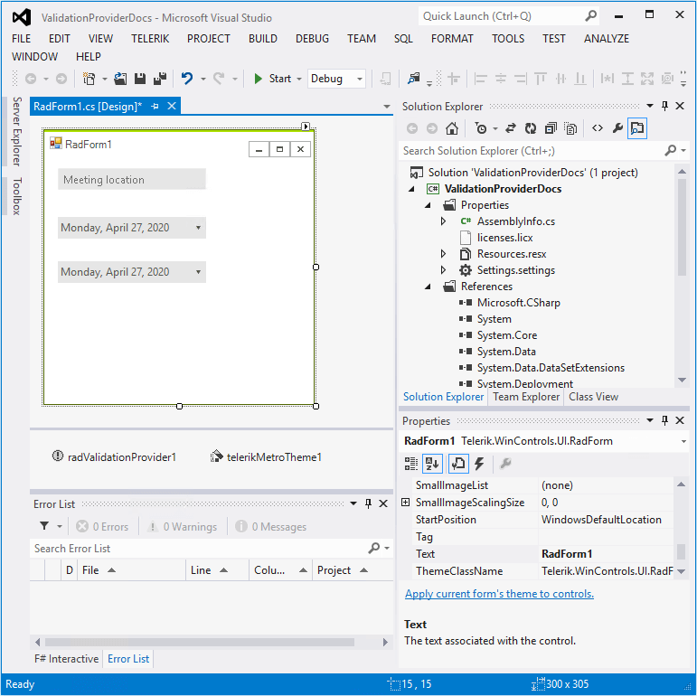Select the licenses.licx file

click(504, 239)
